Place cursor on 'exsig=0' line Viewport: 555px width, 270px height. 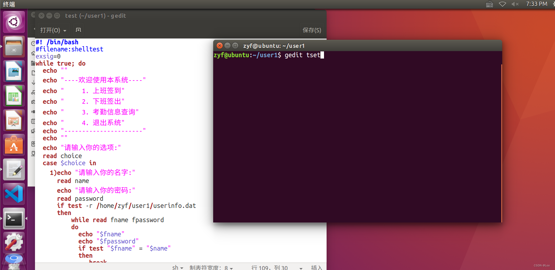point(48,56)
